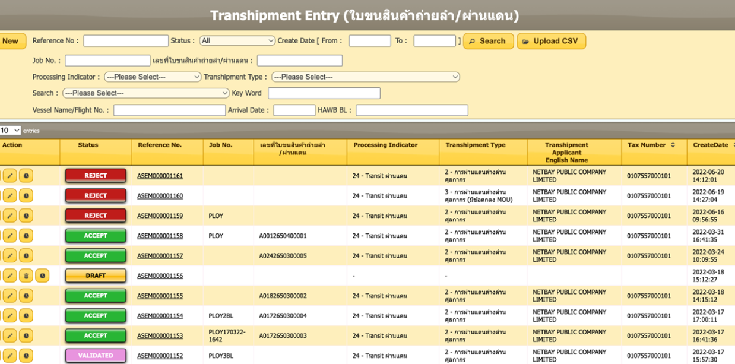Delete draft ASEM000001156 using trash icon

tap(26, 276)
